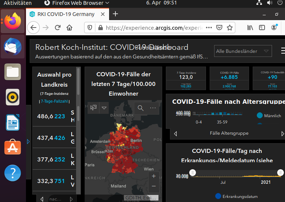
Task: Go to previous Landkreis list page
Action: click(42, 199)
